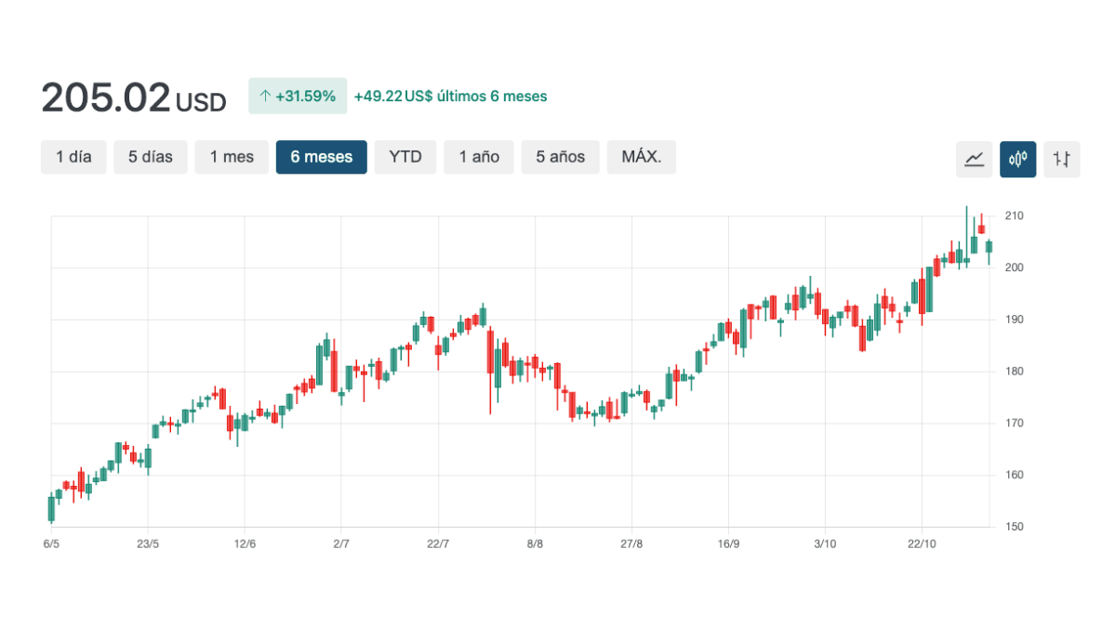Select the "1 año" range
The image size is (1116, 627).
click(x=478, y=157)
